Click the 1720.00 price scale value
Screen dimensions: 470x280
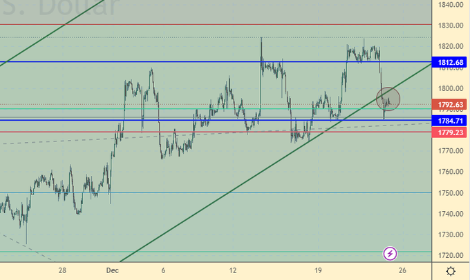tap(450, 255)
